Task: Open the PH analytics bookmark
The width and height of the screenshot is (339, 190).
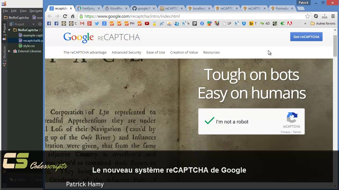Action: tap(130, 23)
